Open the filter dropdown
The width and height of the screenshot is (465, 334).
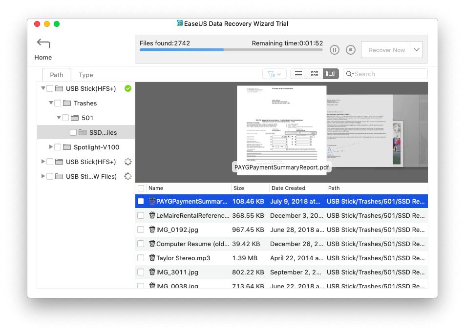point(275,74)
